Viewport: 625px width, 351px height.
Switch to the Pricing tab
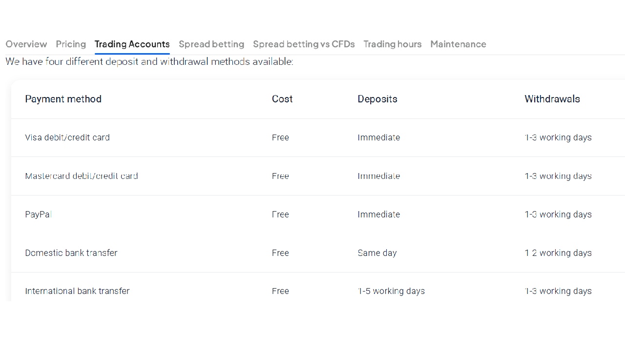coord(71,44)
